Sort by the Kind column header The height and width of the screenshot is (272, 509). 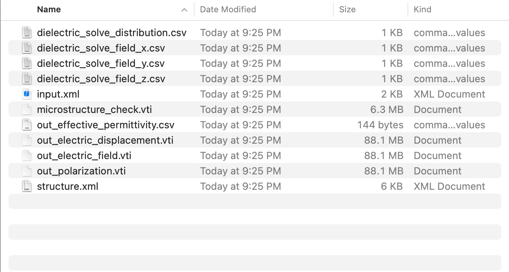pos(422,10)
